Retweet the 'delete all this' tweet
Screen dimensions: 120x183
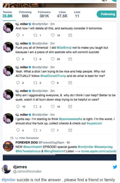tap(35, 35)
